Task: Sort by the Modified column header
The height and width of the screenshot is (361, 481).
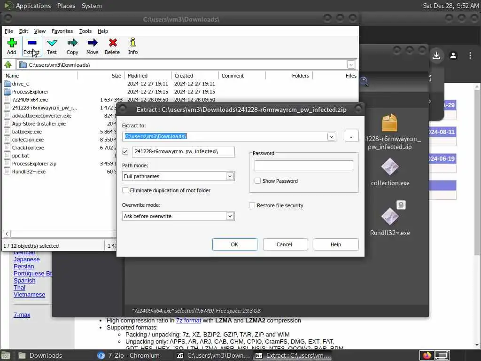Action: (148, 76)
